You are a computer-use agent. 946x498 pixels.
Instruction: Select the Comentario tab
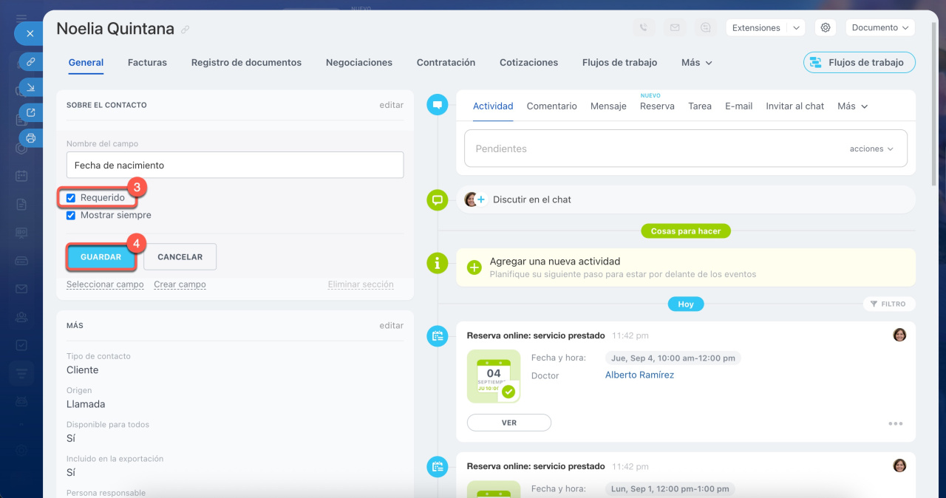[x=551, y=106]
